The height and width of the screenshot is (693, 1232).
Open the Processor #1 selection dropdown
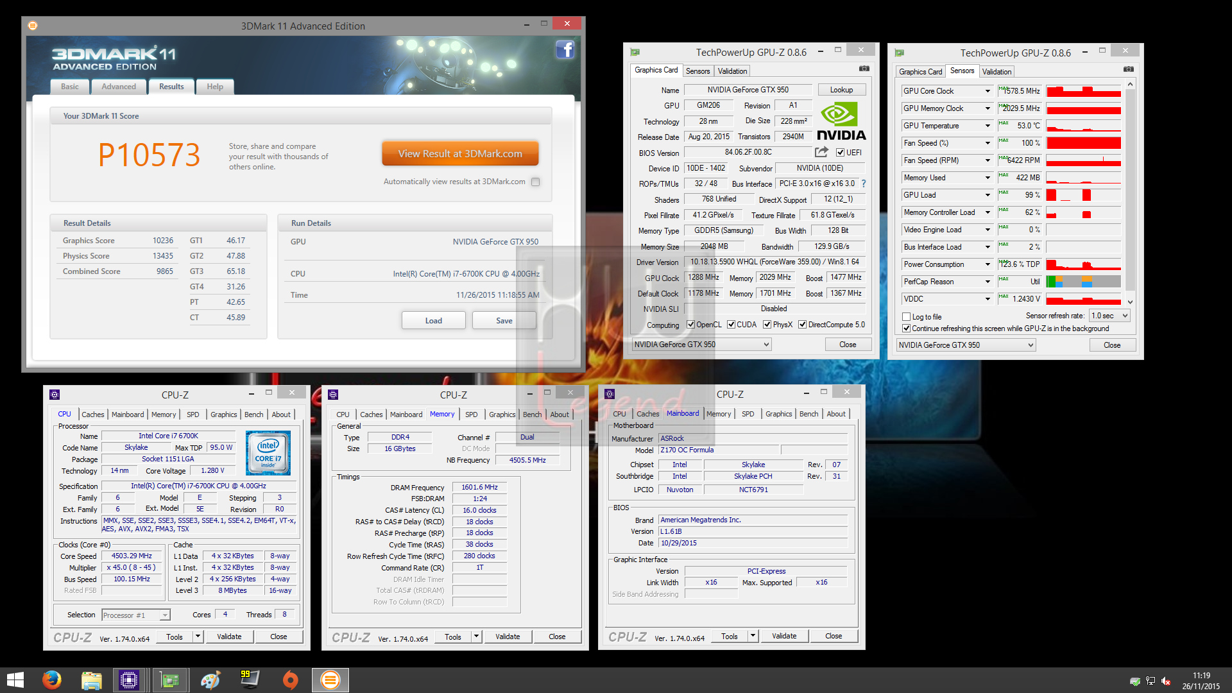tap(136, 615)
